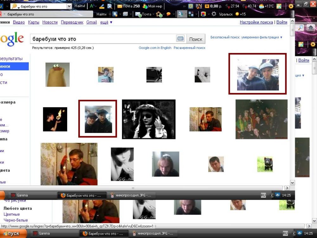Click the Мой мир toolbar icon
This screenshot has height=238, width=317.
coord(152,6)
